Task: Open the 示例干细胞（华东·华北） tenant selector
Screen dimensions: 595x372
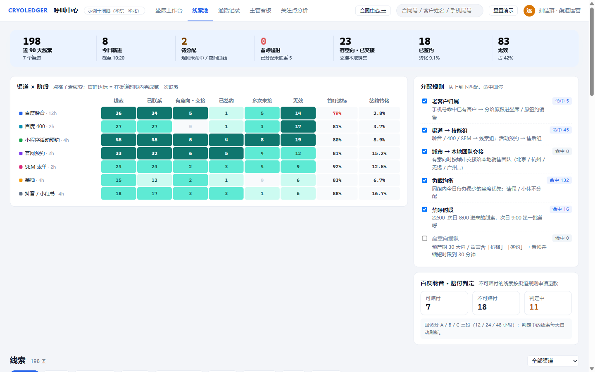Action: [x=114, y=11]
